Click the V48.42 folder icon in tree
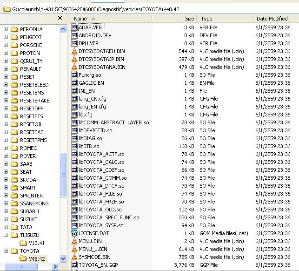 click(x=23, y=259)
